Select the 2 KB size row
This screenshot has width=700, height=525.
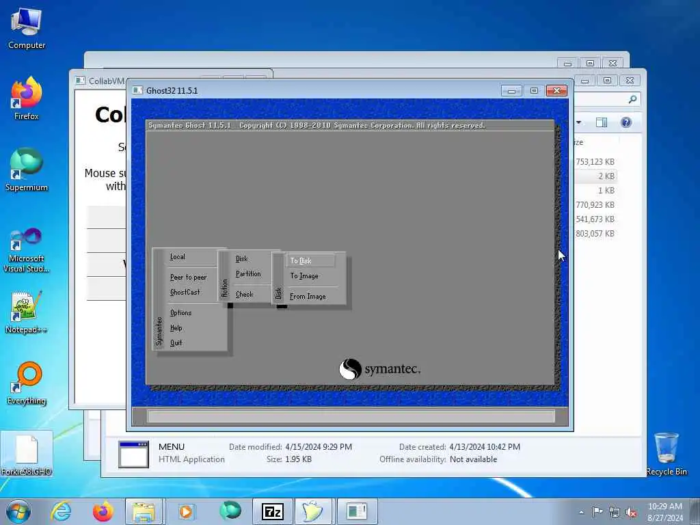click(595, 176)
